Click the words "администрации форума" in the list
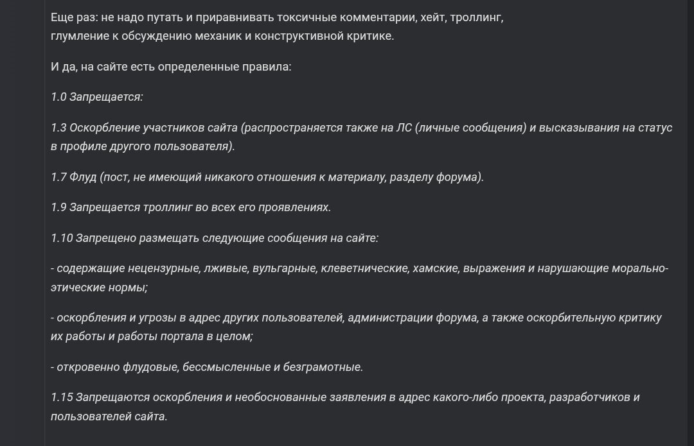The image size is (694, 446). tap(413, 318)
